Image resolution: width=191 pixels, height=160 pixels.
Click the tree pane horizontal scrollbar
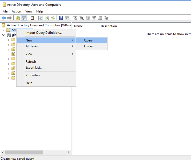pos(24,153)
